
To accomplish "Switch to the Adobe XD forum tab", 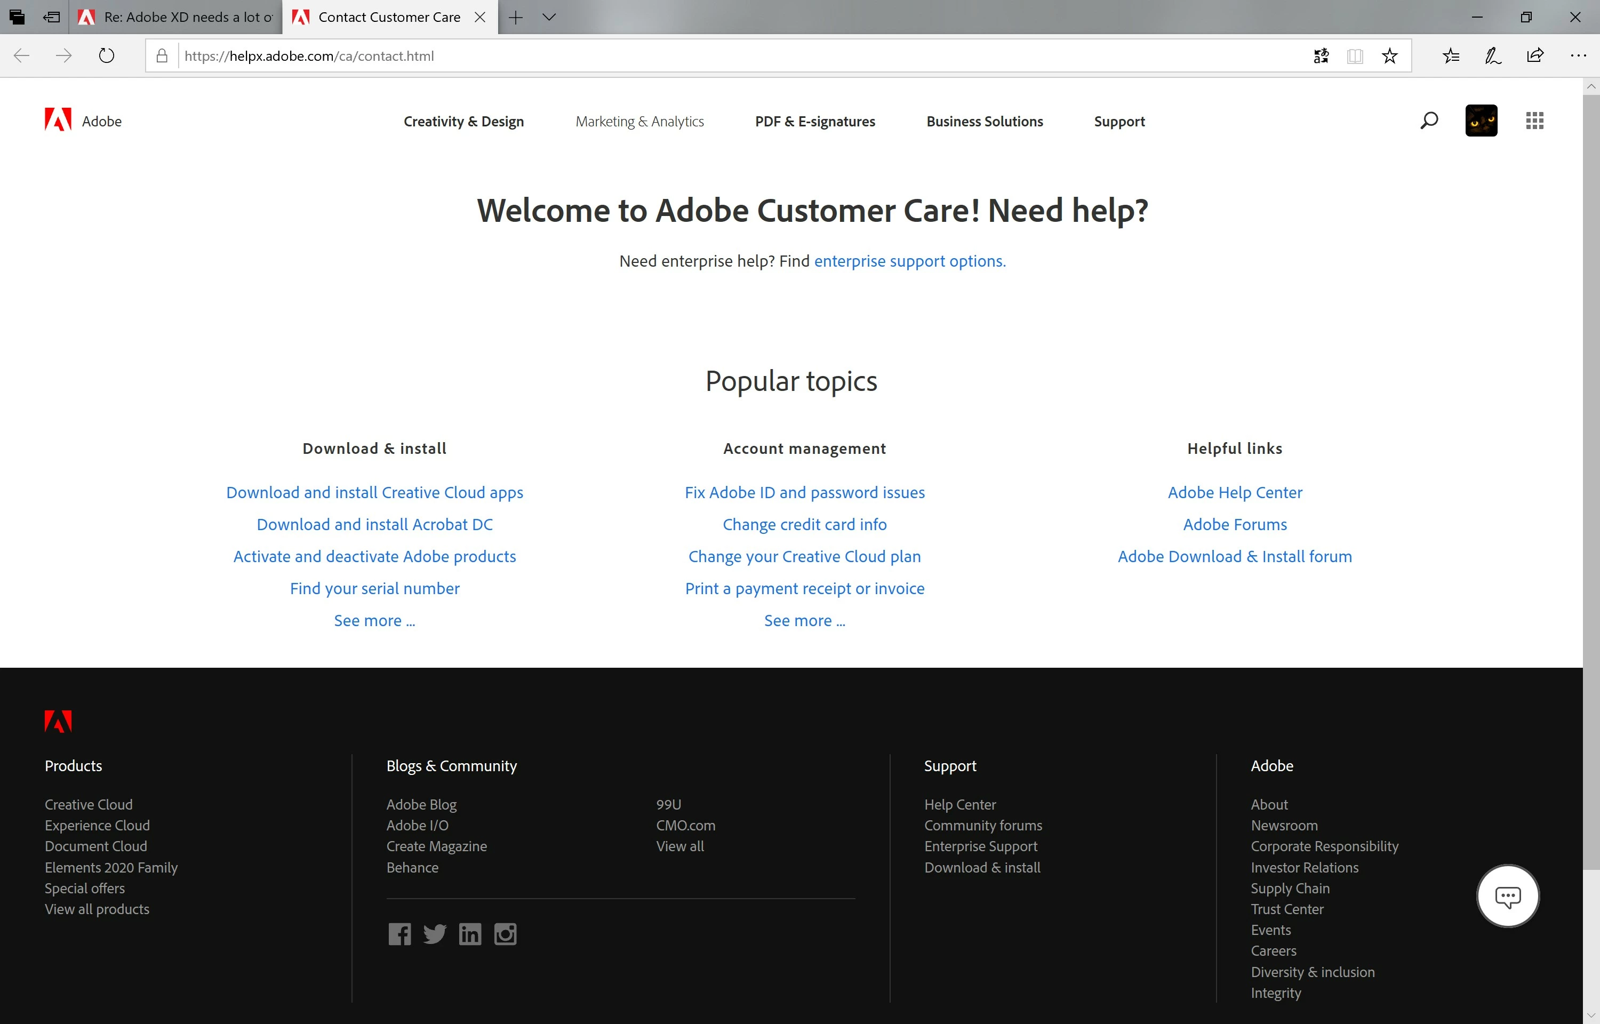I will pos(176,17).
